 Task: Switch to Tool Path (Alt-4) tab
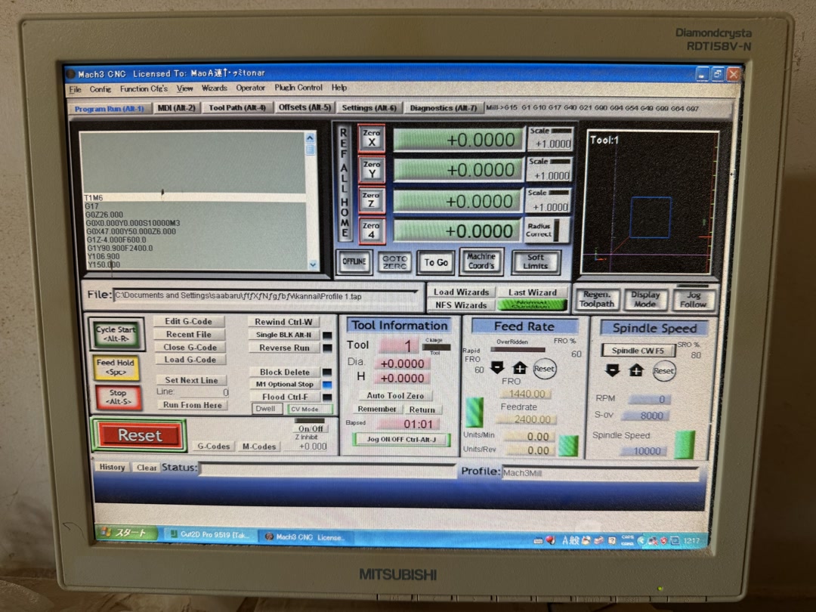click(x=237, y=108)
